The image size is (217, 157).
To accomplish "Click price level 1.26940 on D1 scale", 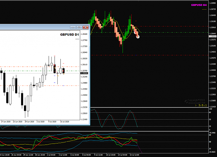I will point(84,52).
